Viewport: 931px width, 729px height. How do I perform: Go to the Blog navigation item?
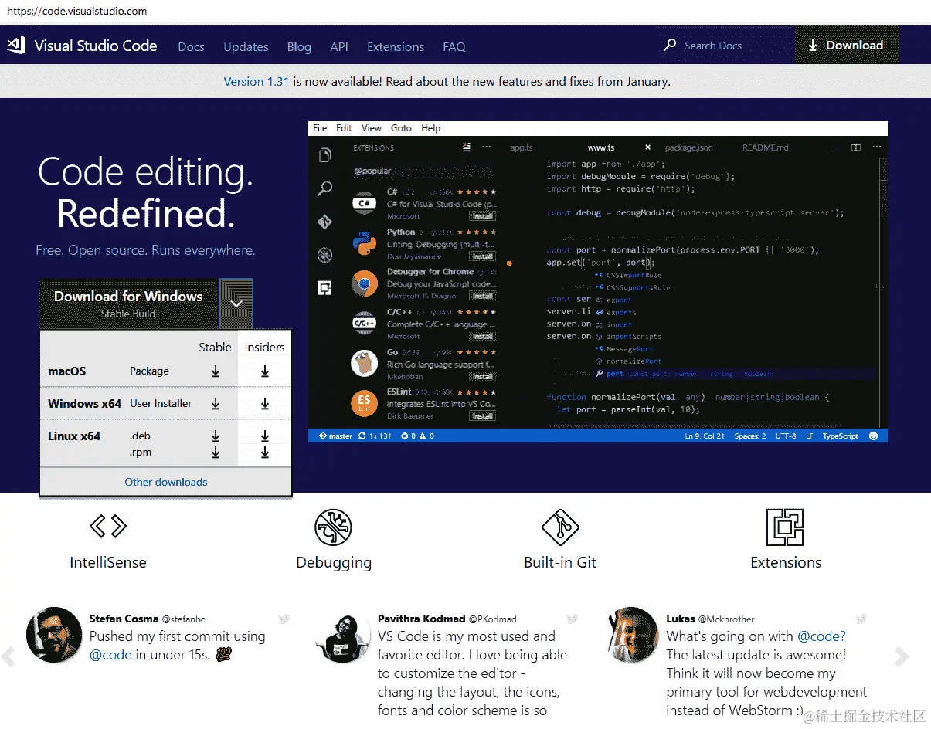[x=299, y=46]
